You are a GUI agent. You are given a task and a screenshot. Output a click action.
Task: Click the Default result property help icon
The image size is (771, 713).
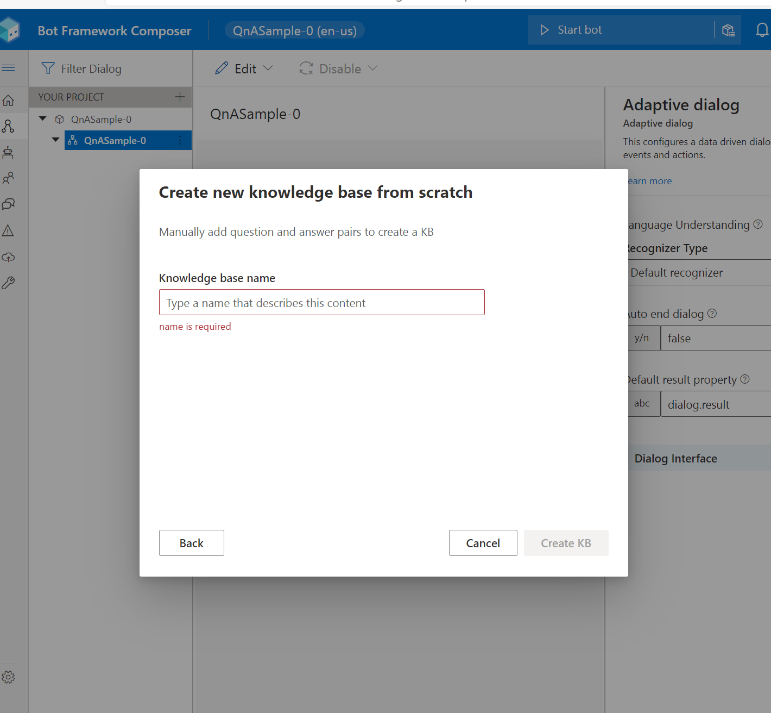(745, 379)
